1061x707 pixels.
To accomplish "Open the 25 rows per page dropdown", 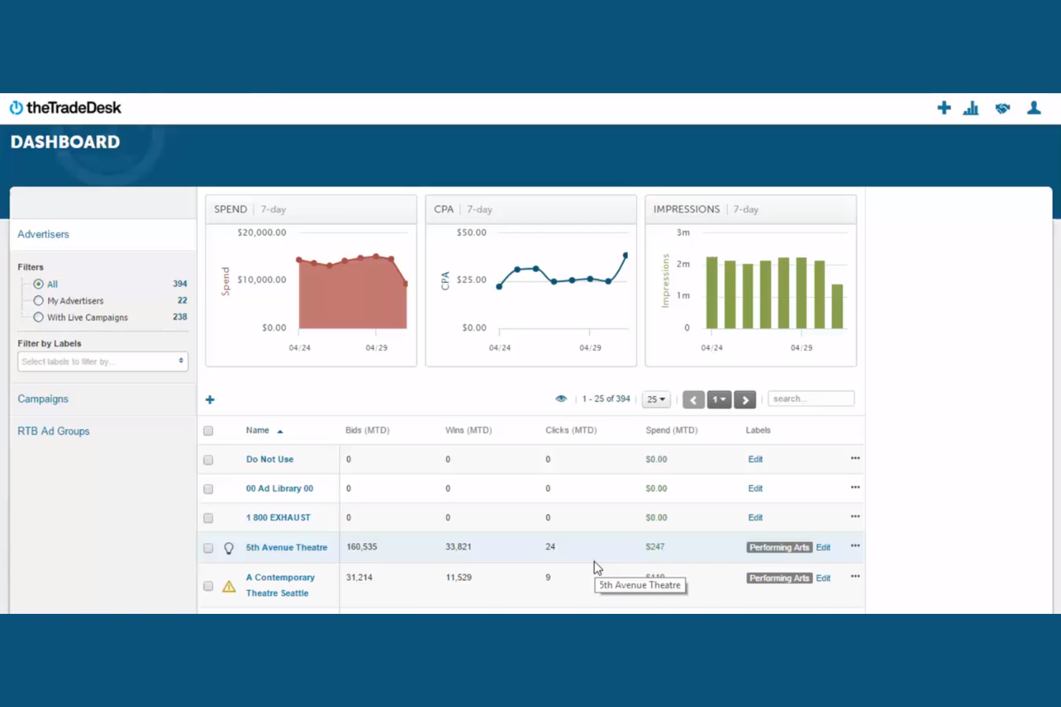I will (x=656, y=400).
